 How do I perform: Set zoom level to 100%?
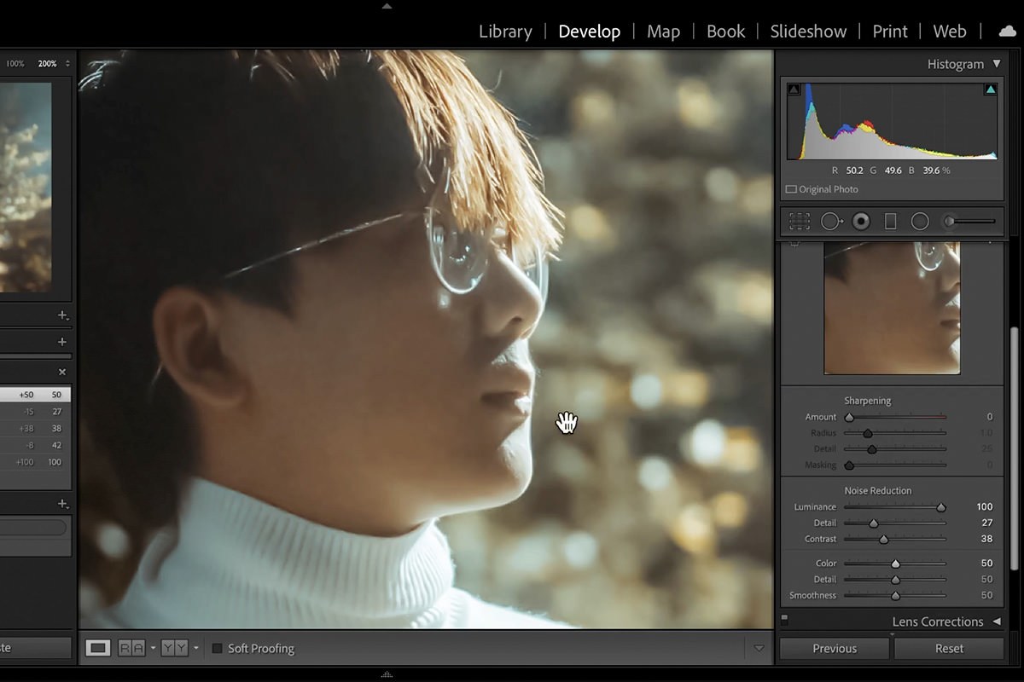(x=15, y=64)
